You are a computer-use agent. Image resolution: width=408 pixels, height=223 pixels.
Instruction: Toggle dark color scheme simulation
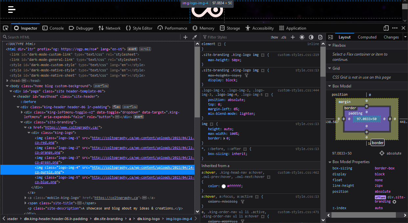click(311, 37)
